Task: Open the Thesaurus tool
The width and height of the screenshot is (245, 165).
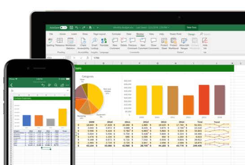Action: click(x=60, y=42)
